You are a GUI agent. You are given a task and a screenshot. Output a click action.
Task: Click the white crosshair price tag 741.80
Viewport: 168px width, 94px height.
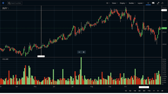point(164,10)
